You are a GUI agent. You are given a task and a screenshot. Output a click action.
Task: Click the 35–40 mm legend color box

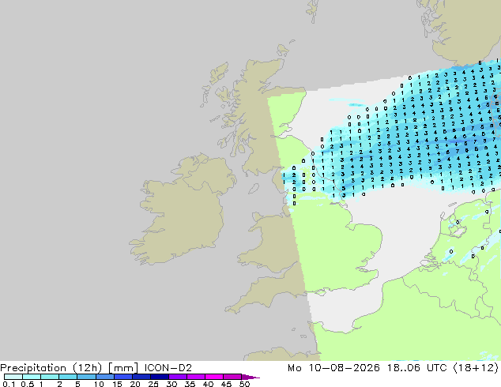[195, 377]
